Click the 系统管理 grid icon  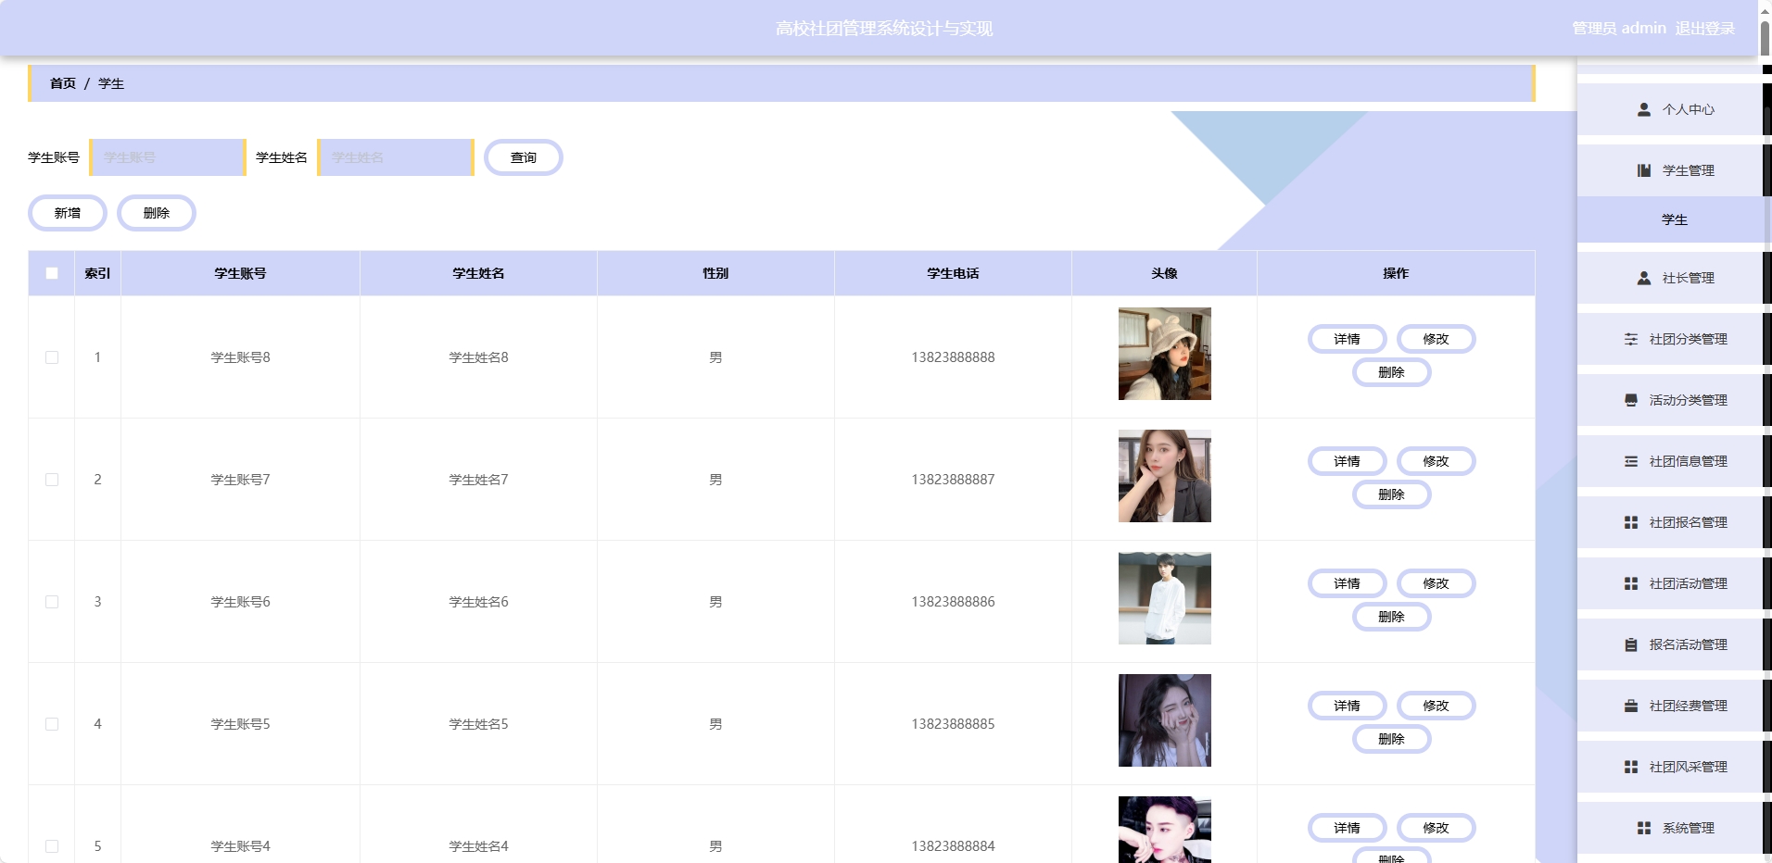click(1643, 828)
